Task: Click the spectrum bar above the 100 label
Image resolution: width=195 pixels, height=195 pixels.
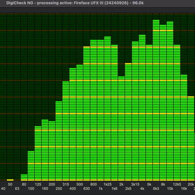Action: pos(31,166)
